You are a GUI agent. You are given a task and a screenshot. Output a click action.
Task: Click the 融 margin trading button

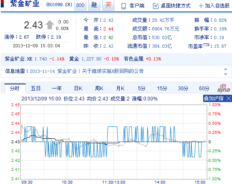pos(94,5)
